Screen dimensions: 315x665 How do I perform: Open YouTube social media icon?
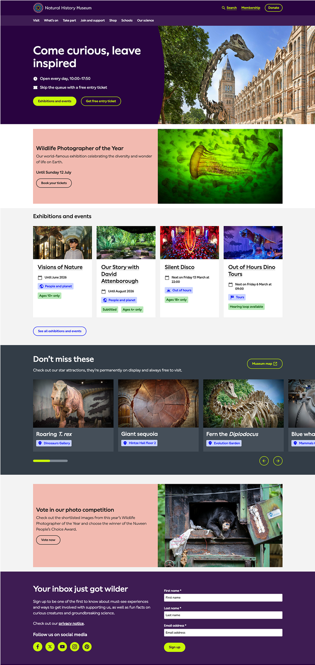tap(62, 646)
